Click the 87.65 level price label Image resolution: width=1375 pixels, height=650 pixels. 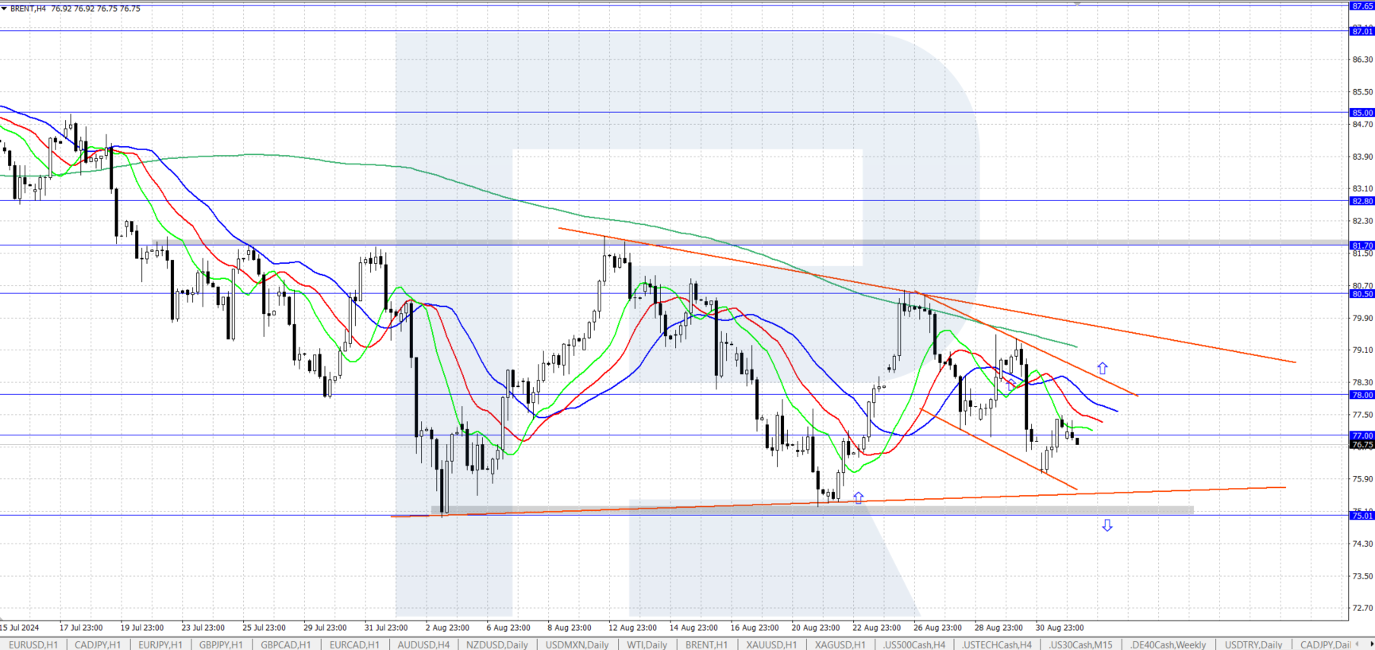(1362, 6)
